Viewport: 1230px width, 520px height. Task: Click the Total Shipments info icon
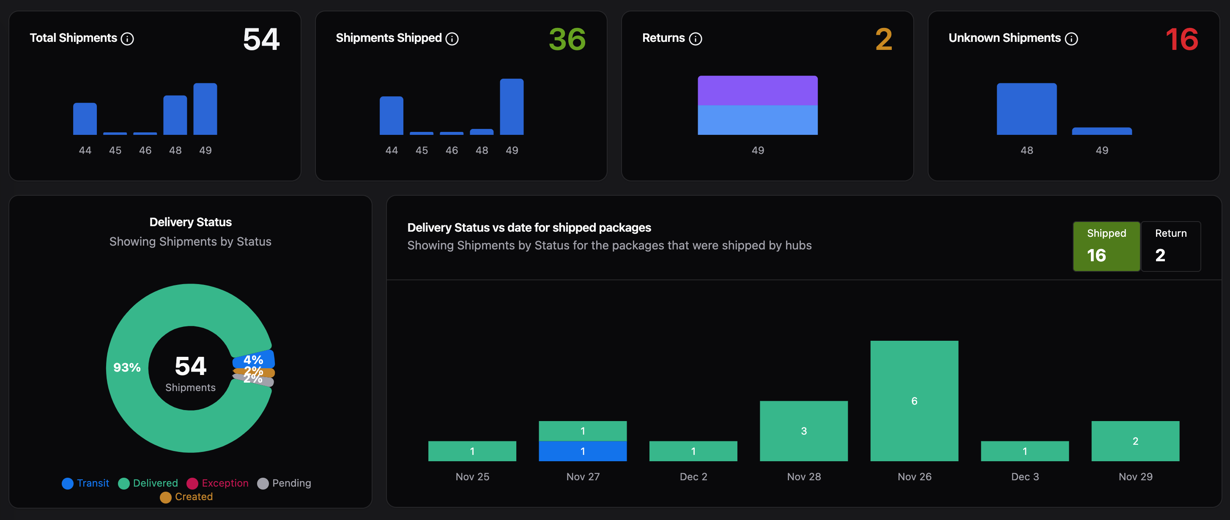(x=127, y=38)
